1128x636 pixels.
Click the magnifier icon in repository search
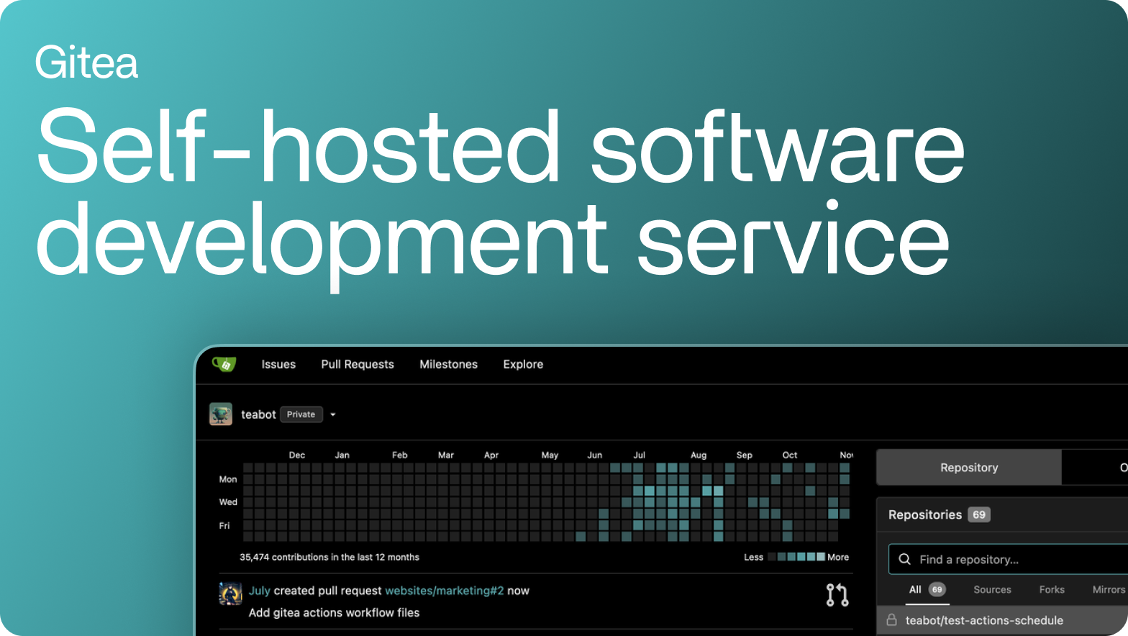click(x=905, y=559)
